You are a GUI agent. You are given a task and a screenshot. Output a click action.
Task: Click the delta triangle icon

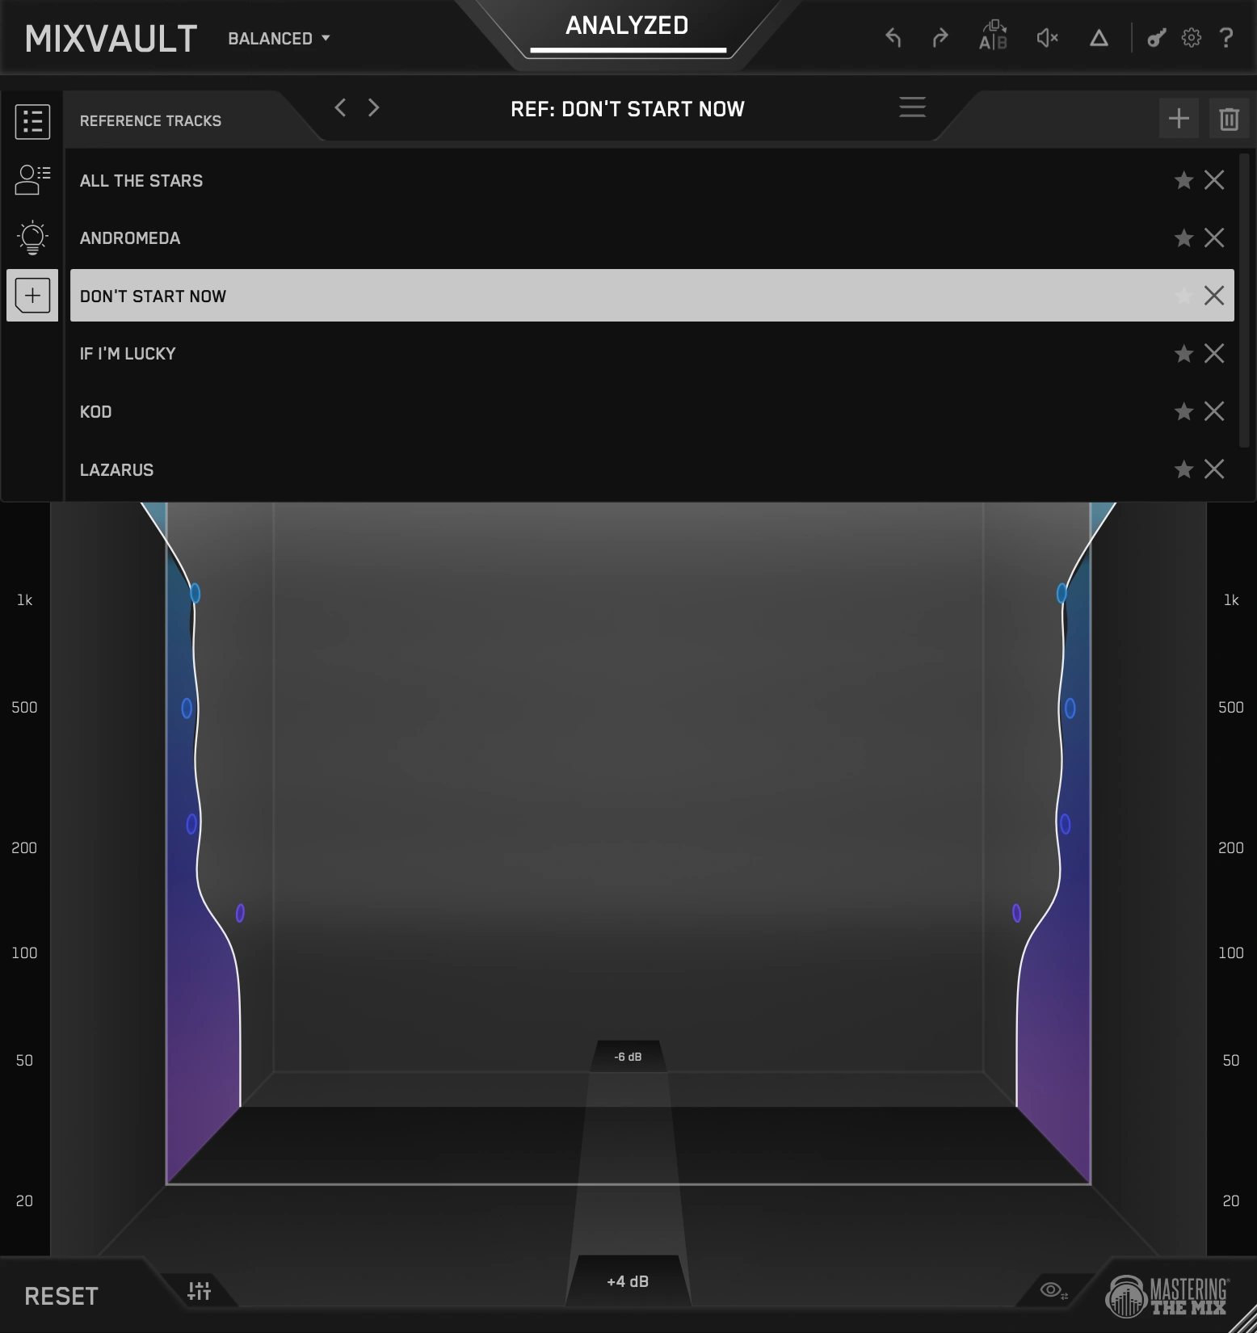coord(1099,38)
